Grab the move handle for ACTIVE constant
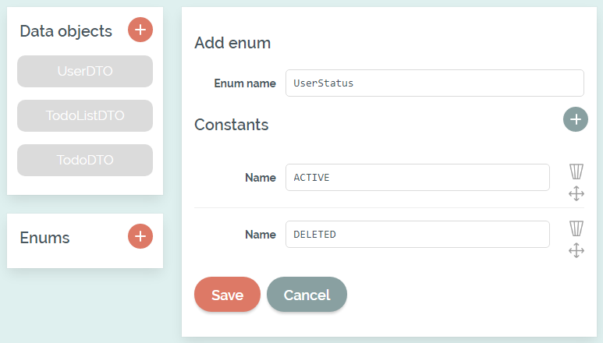Viewport: 603px width, 343px height. (x=576, y=193)
